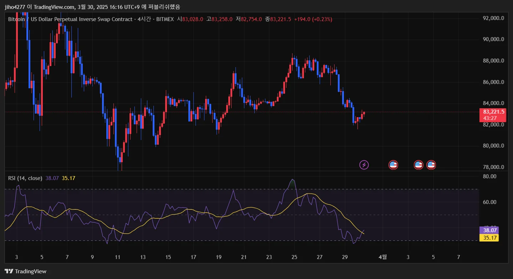Click the 21 date label on time axis
This screenshot has height=279, width=513.
(244, 257)
